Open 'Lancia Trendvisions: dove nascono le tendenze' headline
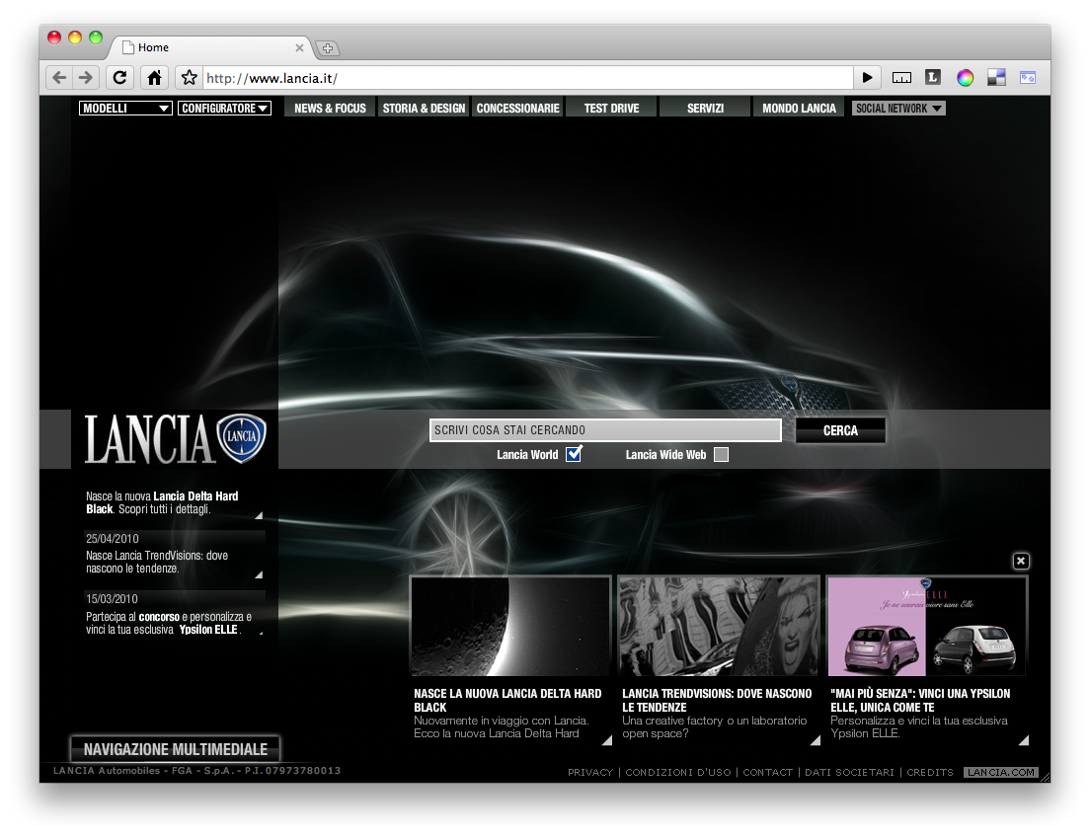The height and width of the screenshot is (837, 1090). [717, 700]
